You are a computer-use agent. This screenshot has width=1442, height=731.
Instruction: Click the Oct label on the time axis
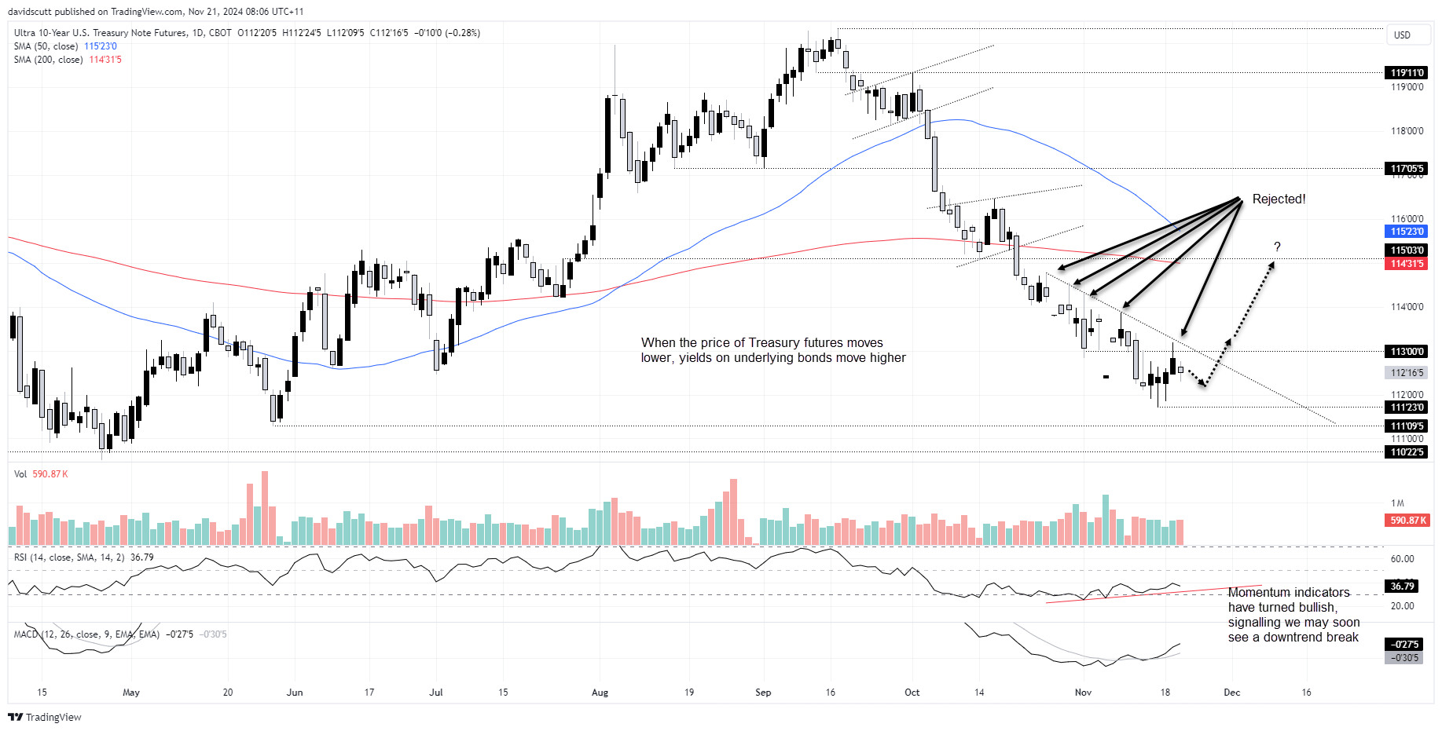click(912, 693)
